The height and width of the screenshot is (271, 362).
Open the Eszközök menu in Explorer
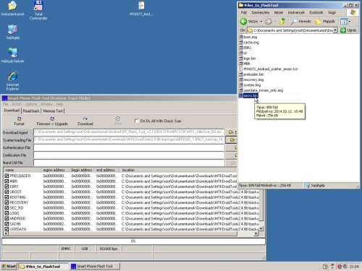[x=316, y=12]
